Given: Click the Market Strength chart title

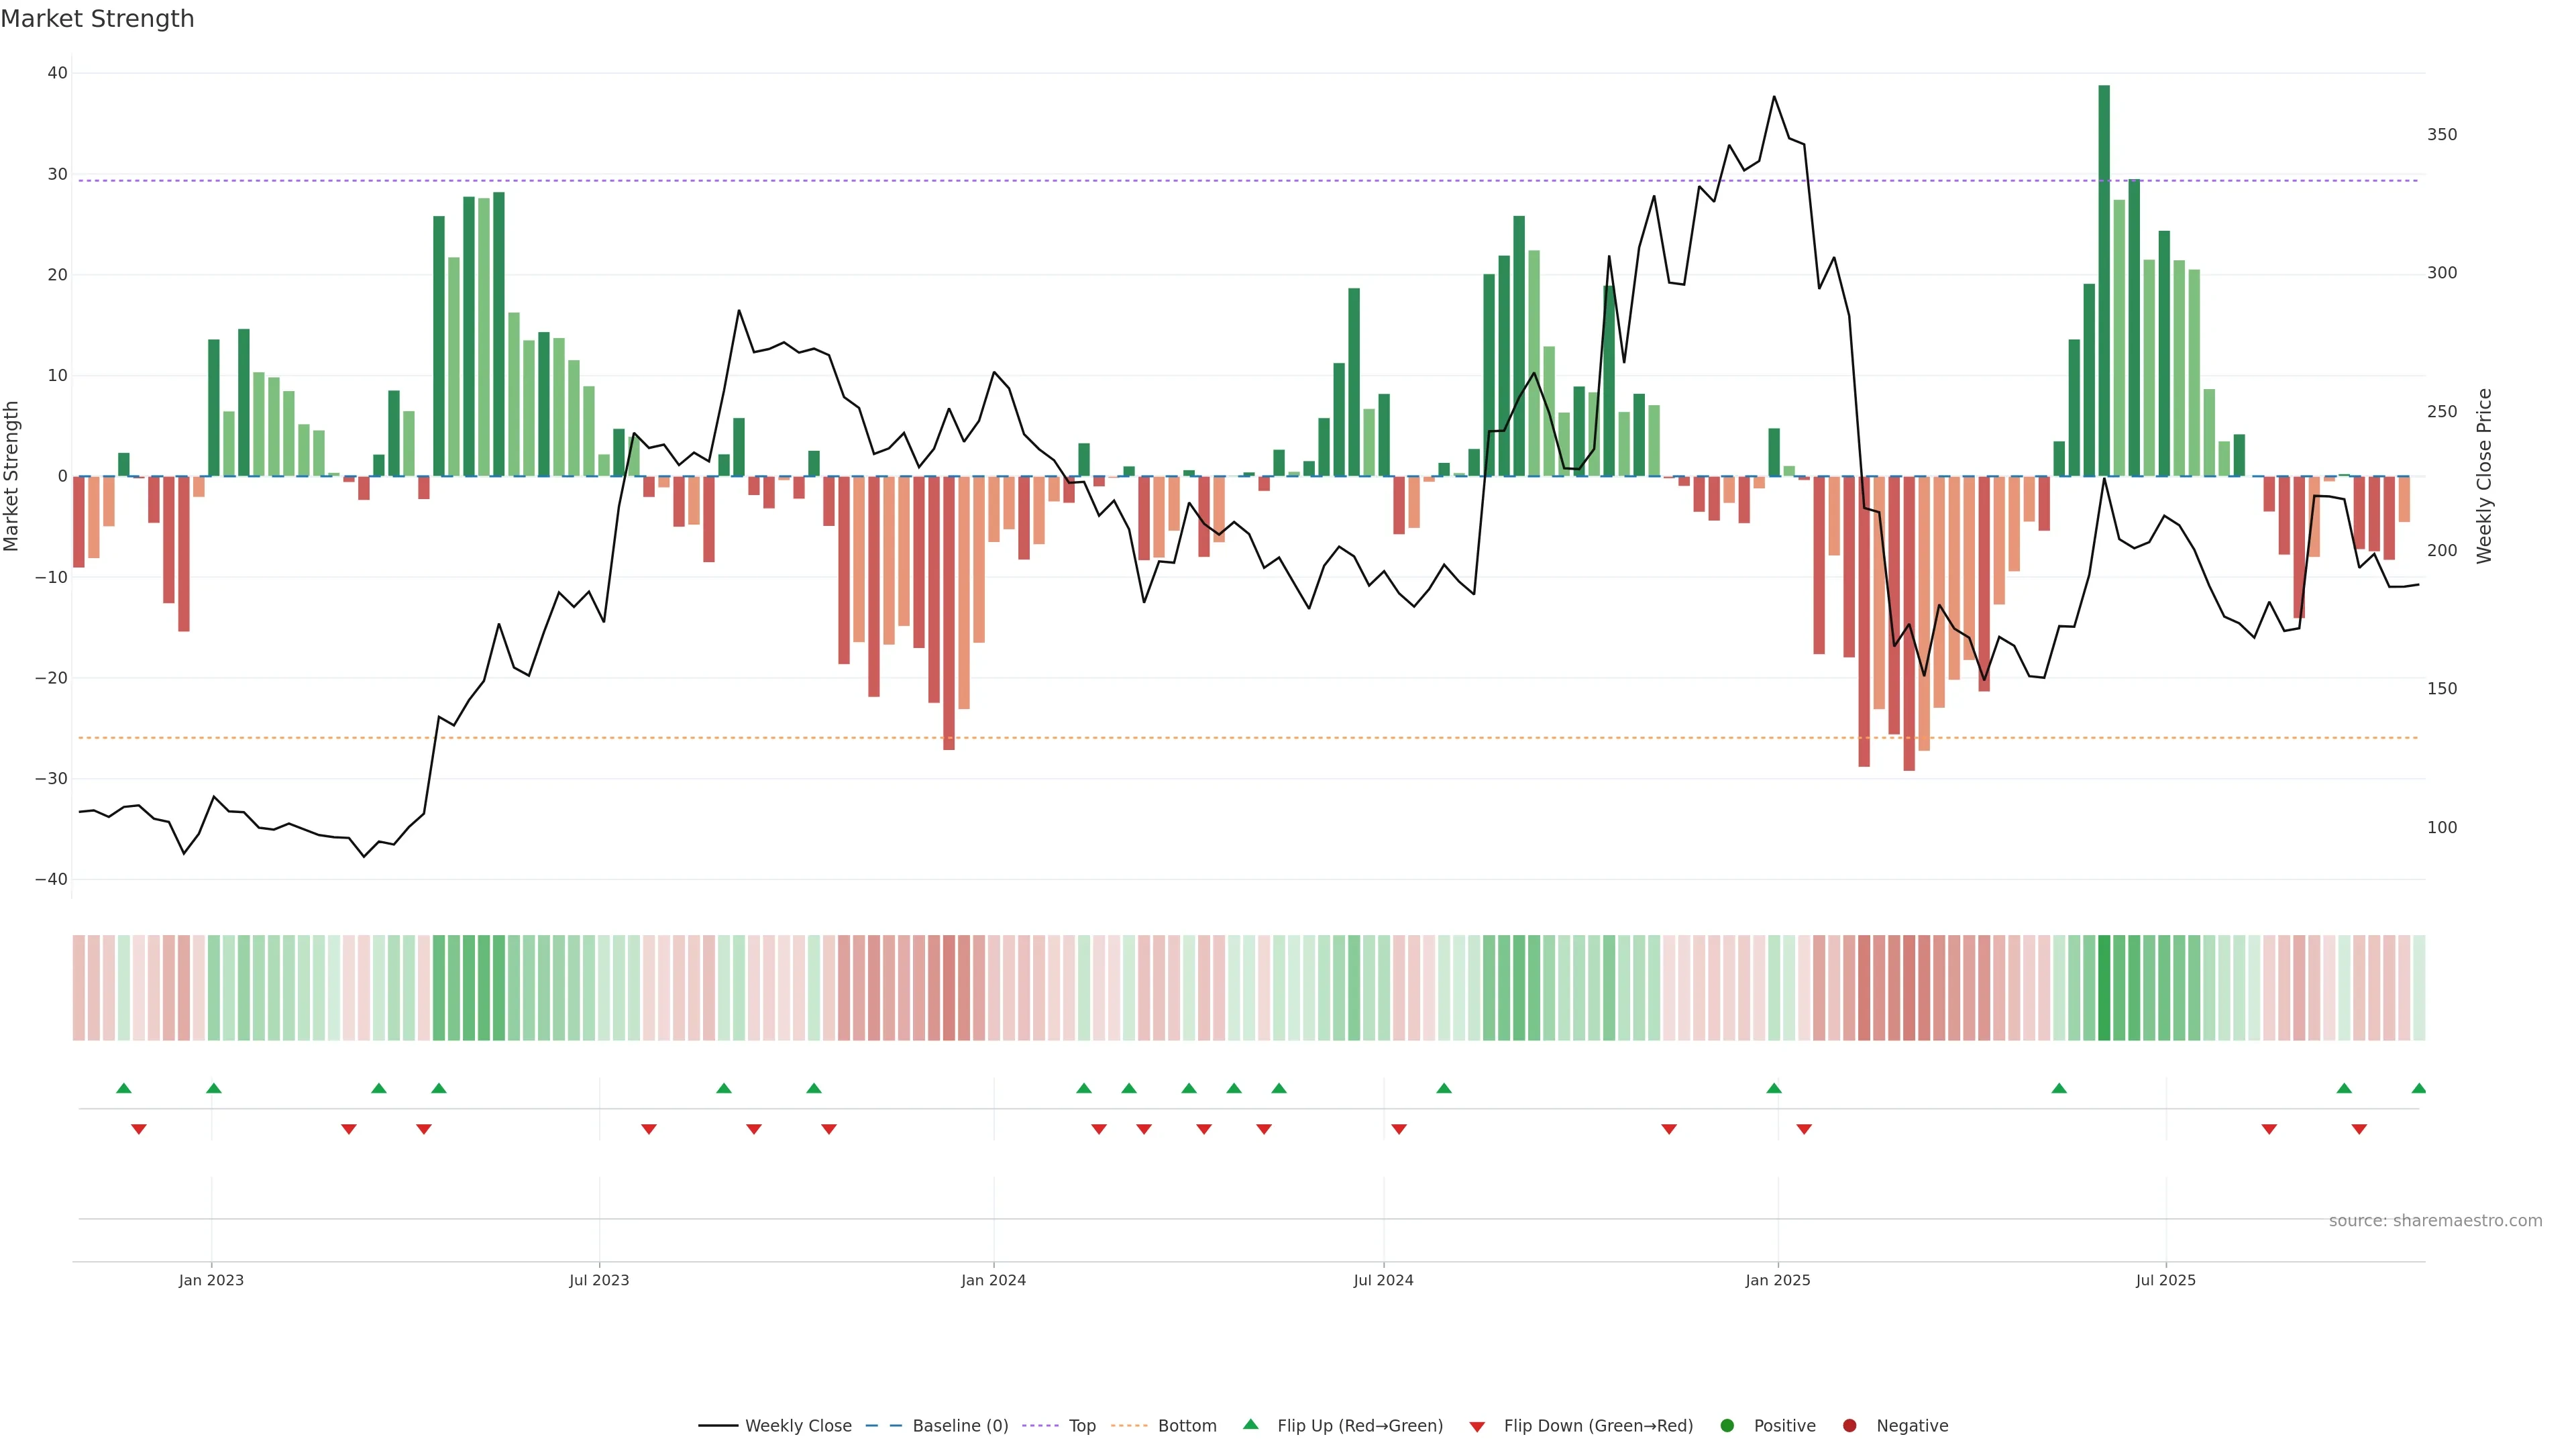Looking at the screenshot, I should tap(97, 19).
